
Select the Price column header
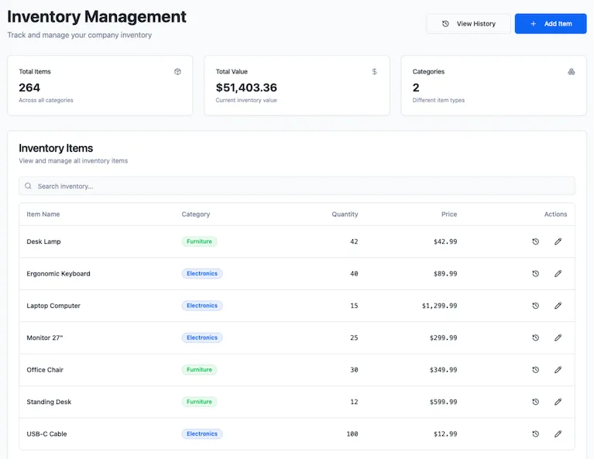tap(449, 214)
